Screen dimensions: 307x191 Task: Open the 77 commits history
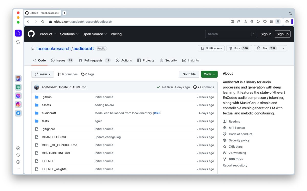(204, 87)
